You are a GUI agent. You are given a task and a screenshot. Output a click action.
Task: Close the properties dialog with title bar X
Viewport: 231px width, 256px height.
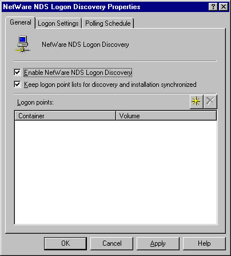(x=224, y=7)
